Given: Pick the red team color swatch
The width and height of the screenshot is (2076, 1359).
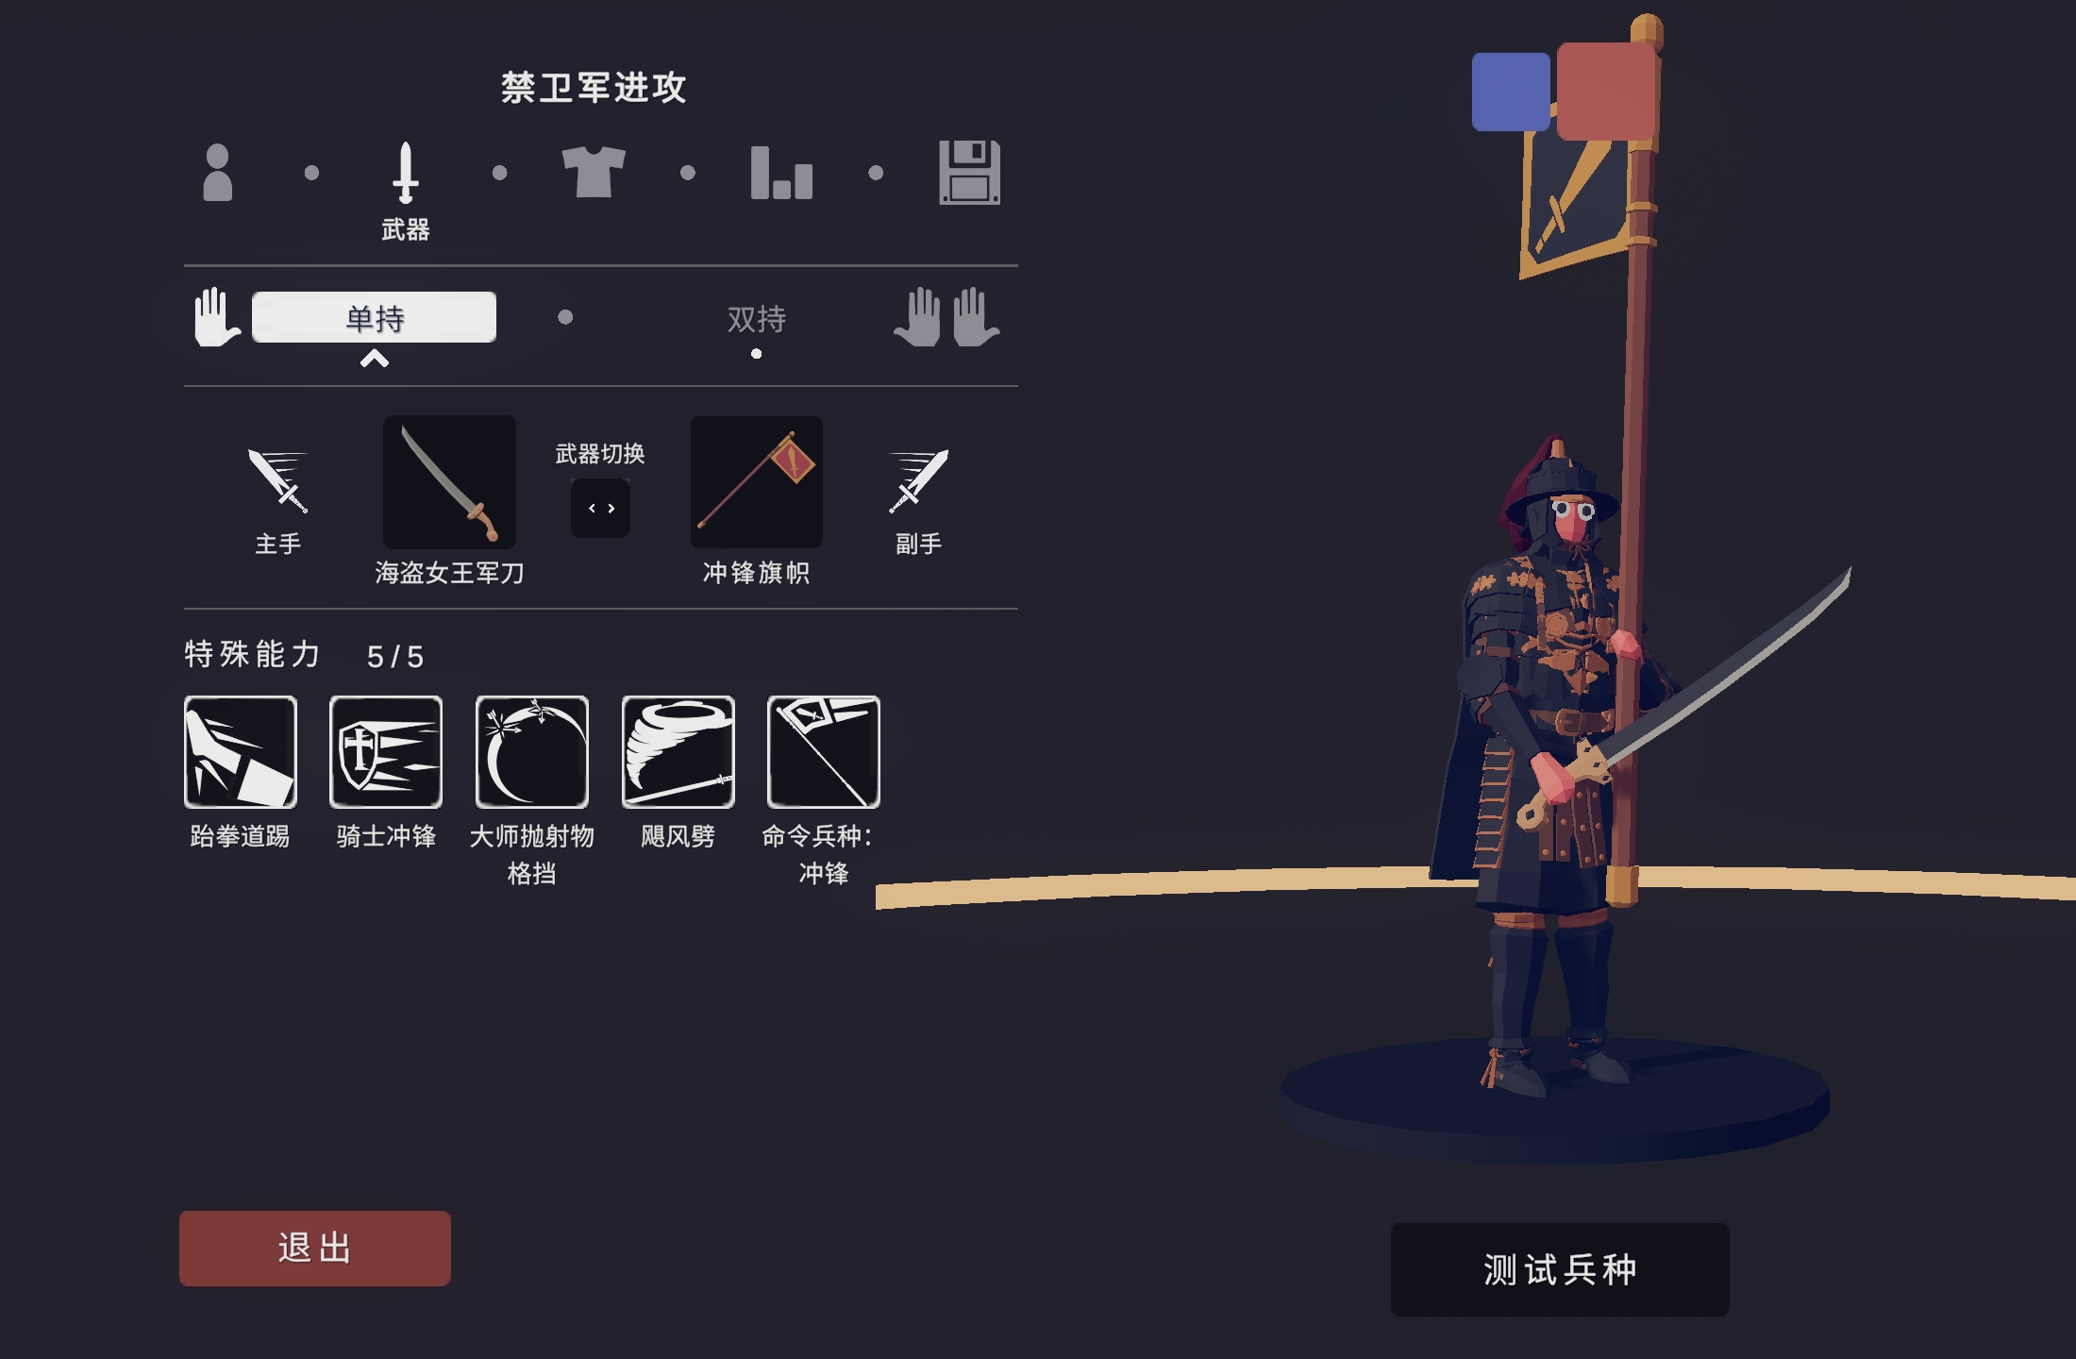Looking at the screenshot, I should click(x=1606, y=92).
